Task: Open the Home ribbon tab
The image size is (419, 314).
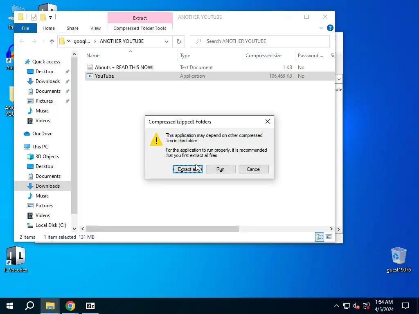Action: point(49,28)
